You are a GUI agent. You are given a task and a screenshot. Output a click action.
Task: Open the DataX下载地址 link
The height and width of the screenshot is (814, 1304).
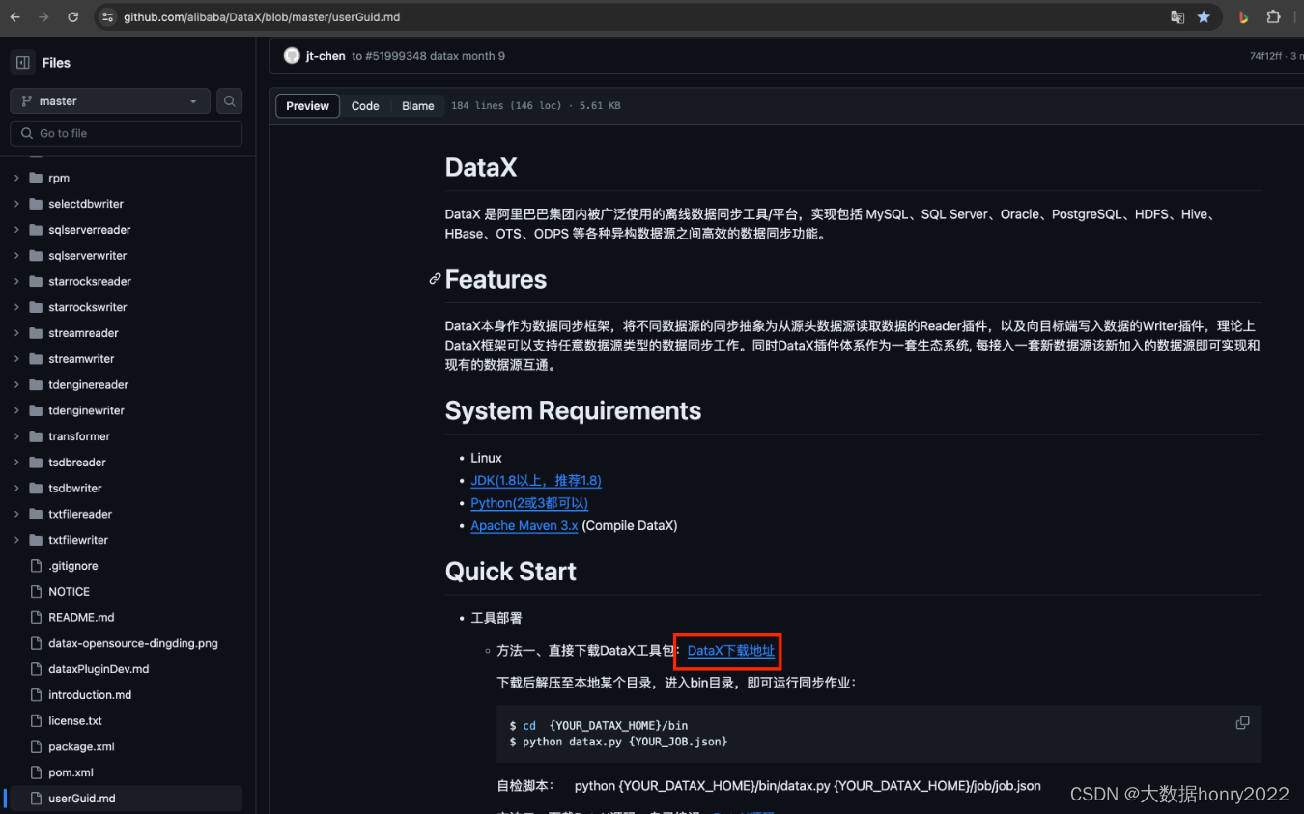tap(731, 651)
